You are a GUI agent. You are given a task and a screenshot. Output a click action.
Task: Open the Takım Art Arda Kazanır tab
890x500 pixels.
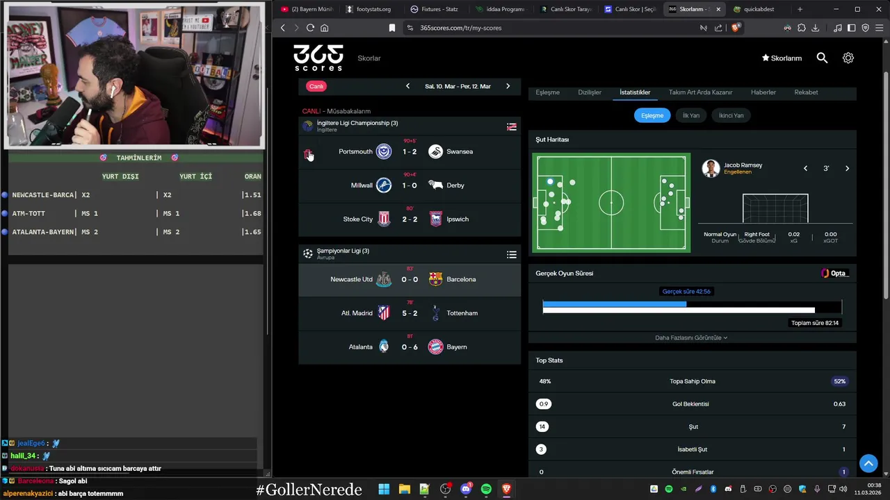coord(700,92)
